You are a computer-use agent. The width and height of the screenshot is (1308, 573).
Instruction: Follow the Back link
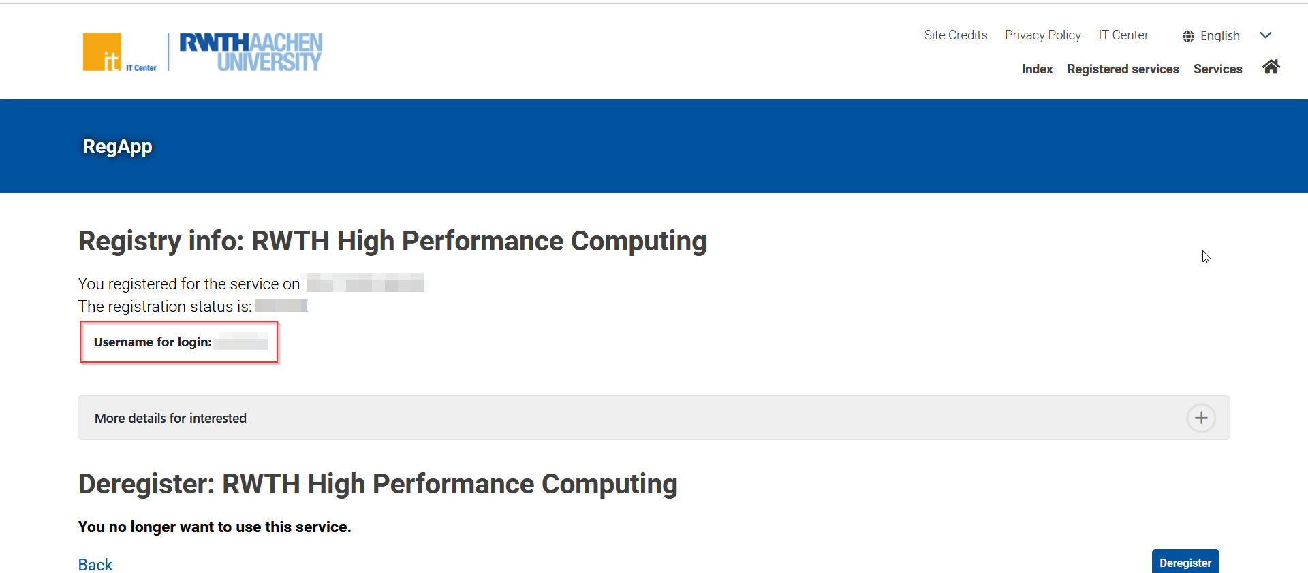95,565
